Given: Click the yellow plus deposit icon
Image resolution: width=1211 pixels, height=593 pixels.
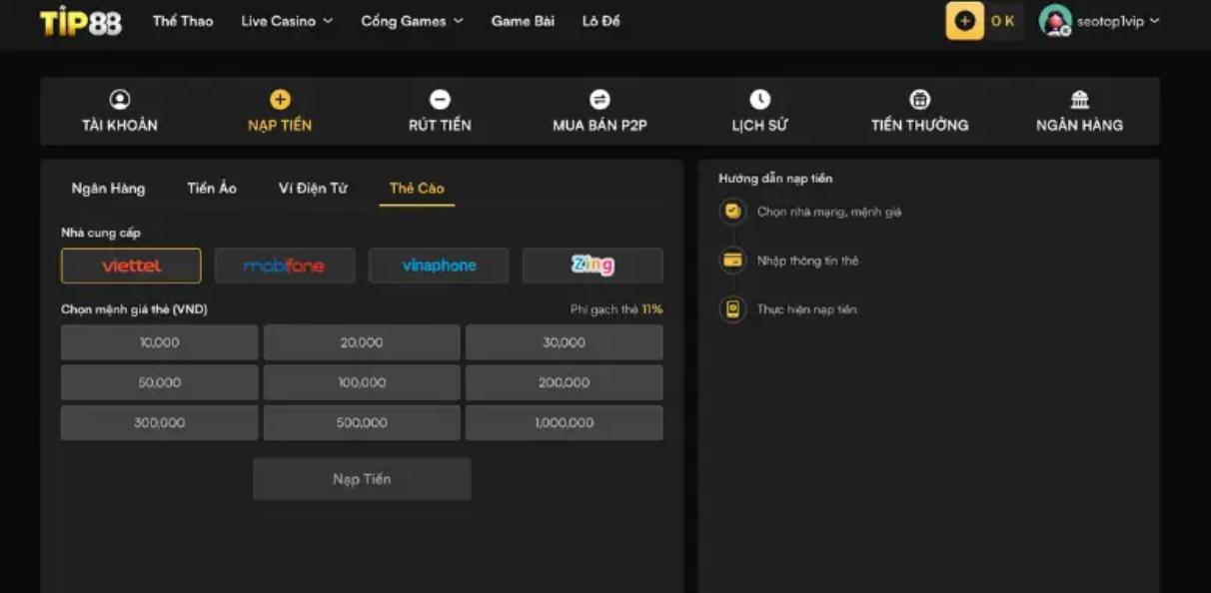Looking at the screenshot, I should point(964,21).
